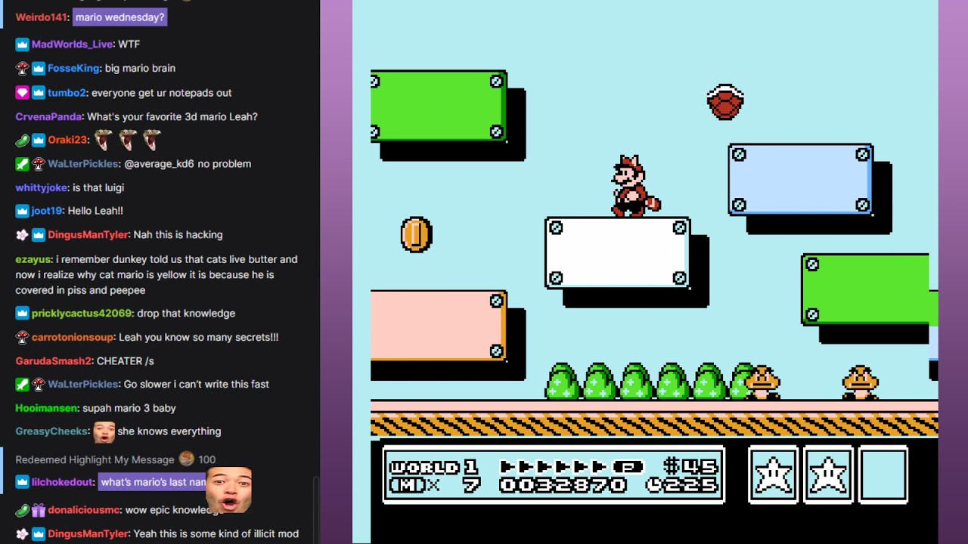The image size is (968, 544).
Task: Click the first emote in Oraki23's message
Action: (103, 139)
